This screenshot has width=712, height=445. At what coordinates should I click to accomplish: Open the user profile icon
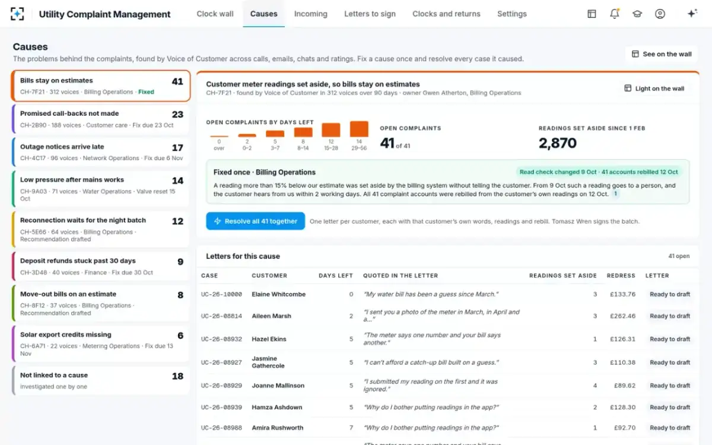tap(660, 14)
